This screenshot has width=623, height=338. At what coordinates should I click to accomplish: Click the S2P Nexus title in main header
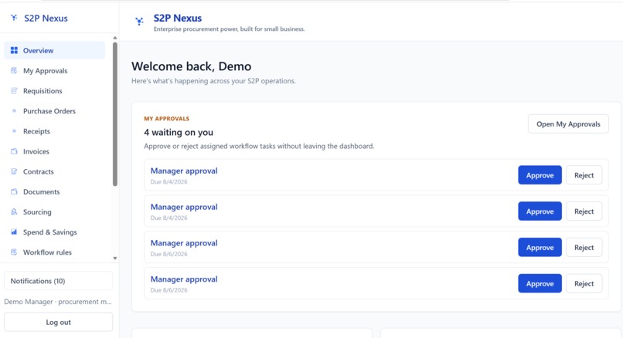pyautogui.click(x=178, y=18)
